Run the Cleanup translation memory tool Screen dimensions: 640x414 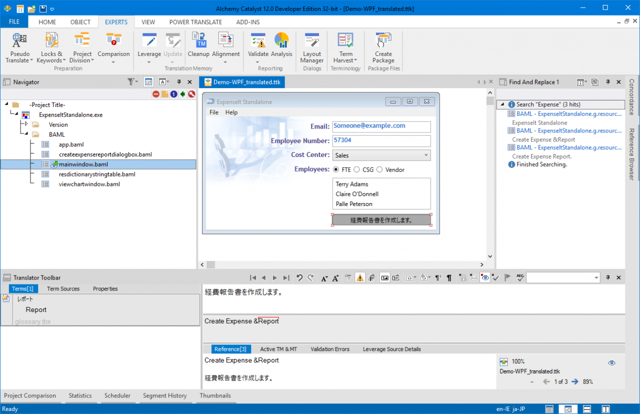point(198,41)
